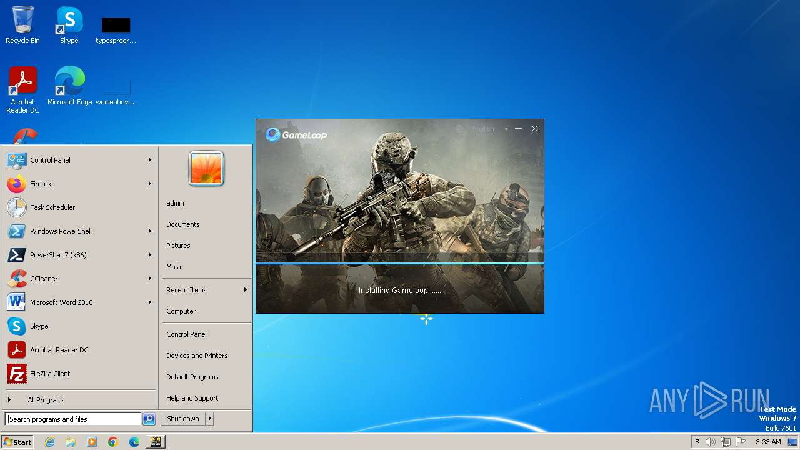
Task: Open the Skype desktop shortcut
Action: [x=69, y=25]
